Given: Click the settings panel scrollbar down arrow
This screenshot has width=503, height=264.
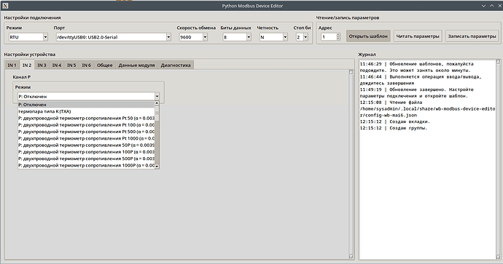Looking at the screenshot, I should click(x=351, y=256).
